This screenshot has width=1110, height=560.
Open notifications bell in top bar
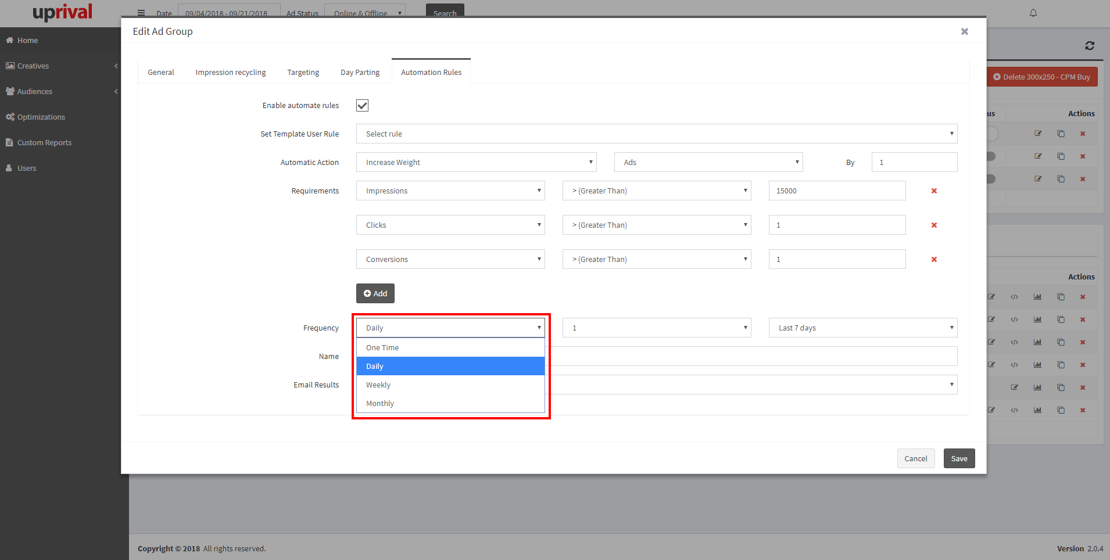click(1033, 13)
